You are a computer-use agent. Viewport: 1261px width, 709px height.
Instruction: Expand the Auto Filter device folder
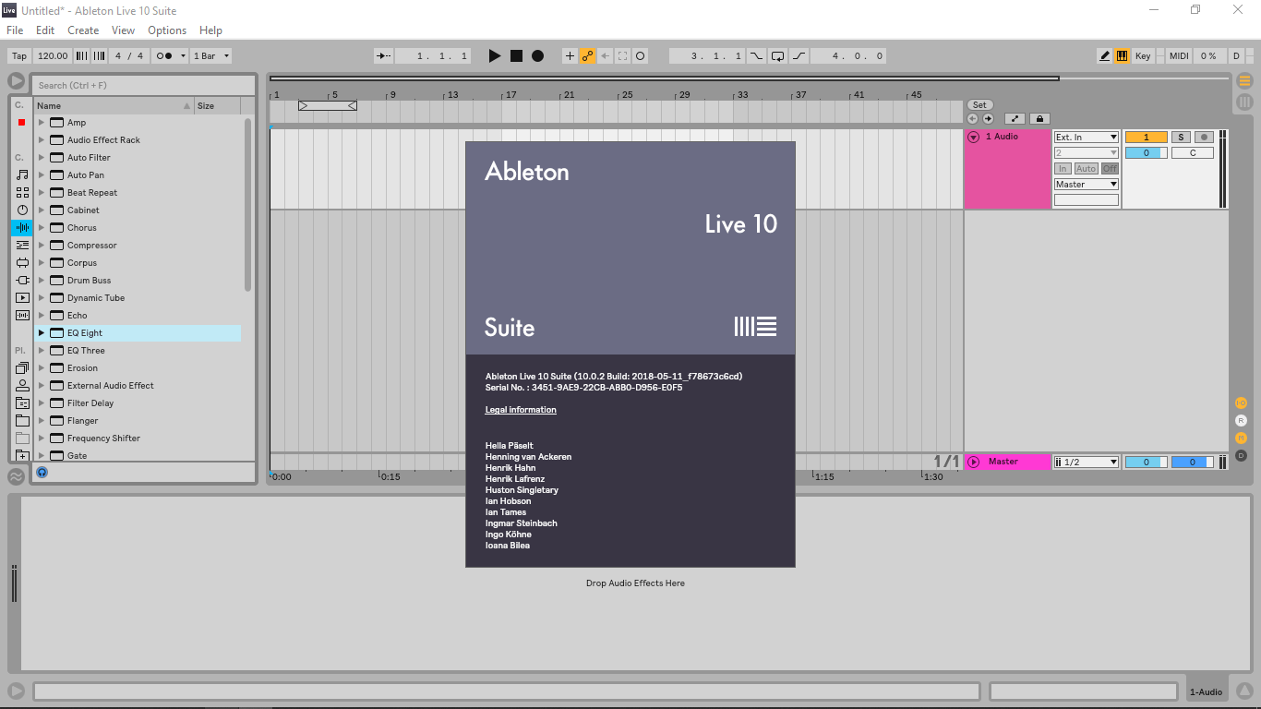pos(42,157)
